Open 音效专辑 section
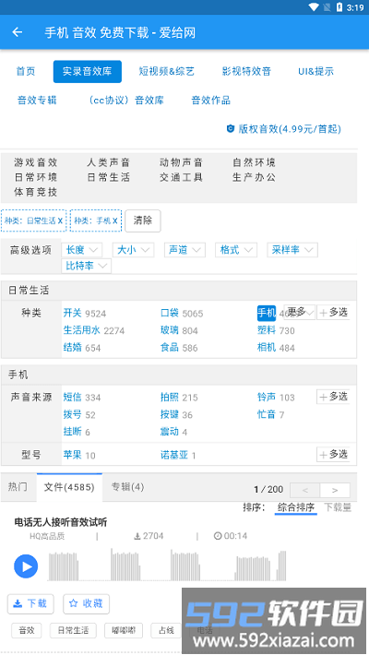Image resolution: width=369 pixels, height=655 pixels. 37,101
